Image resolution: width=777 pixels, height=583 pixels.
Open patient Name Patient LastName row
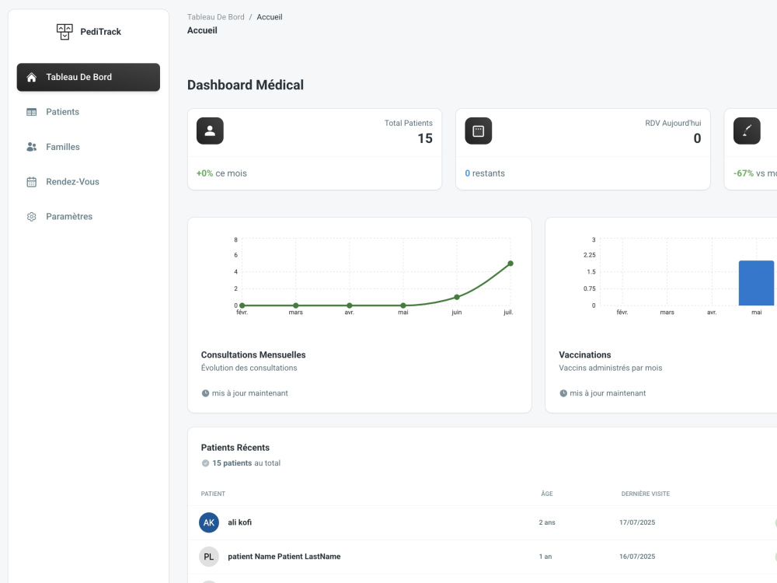pos(284,557)
